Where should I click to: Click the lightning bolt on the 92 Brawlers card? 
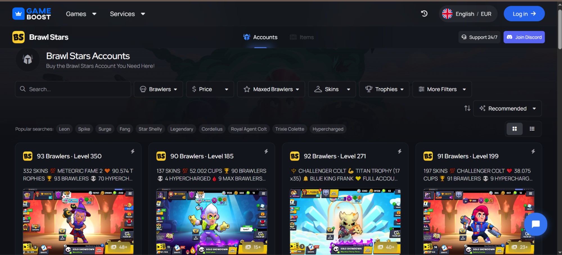pyautogui.click(x=400, y=151)
